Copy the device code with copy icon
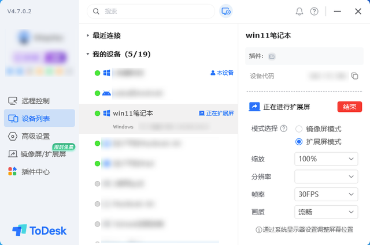This screenshot has width=370, height=245. click(x=354, y=76)
